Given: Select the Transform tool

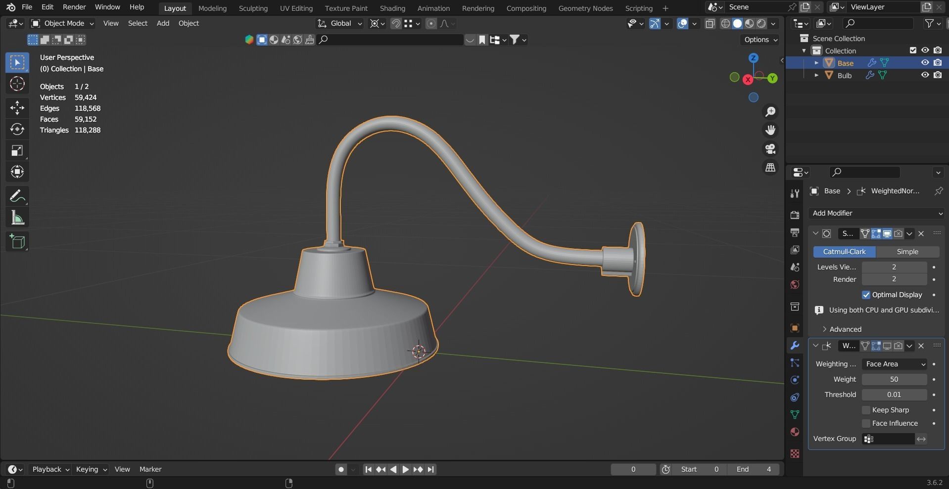Looking at the screenshot, I should [x=17, y=172].
